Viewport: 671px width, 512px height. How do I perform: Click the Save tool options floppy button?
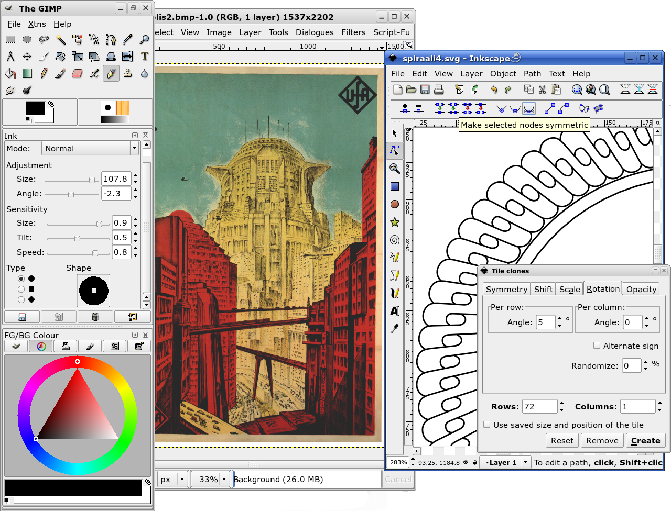pyautogui.click(x=22, y=317)
